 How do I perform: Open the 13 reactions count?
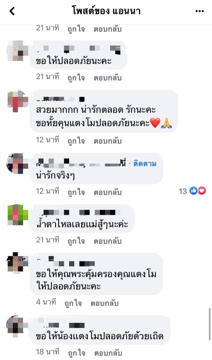point(183,191)
